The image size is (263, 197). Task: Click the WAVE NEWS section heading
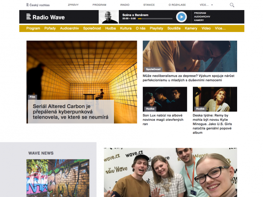pos(41,153)
